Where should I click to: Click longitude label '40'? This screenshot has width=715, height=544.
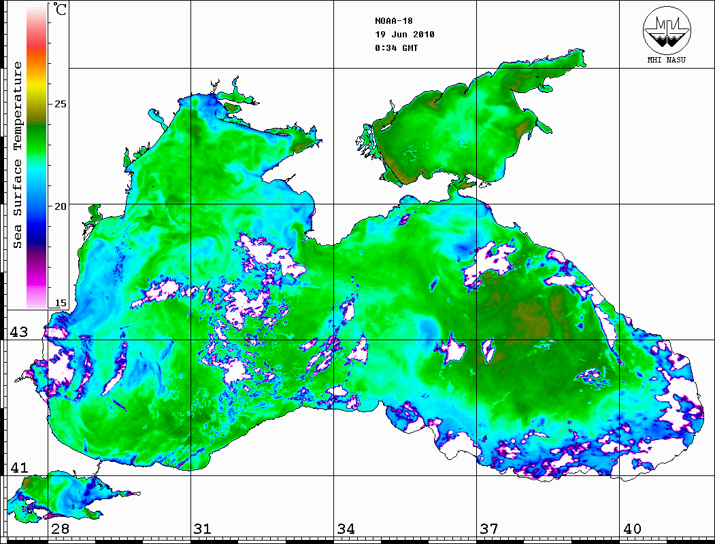[x=632, y=529]
